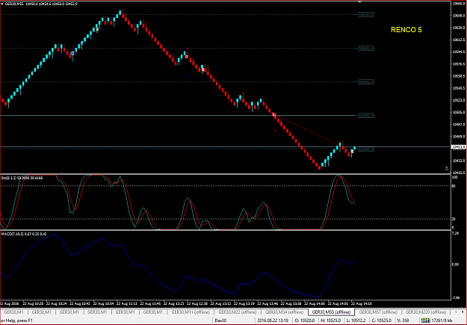Switch to the GER30,M34 (offline) chart tab

tap(284, 312)
